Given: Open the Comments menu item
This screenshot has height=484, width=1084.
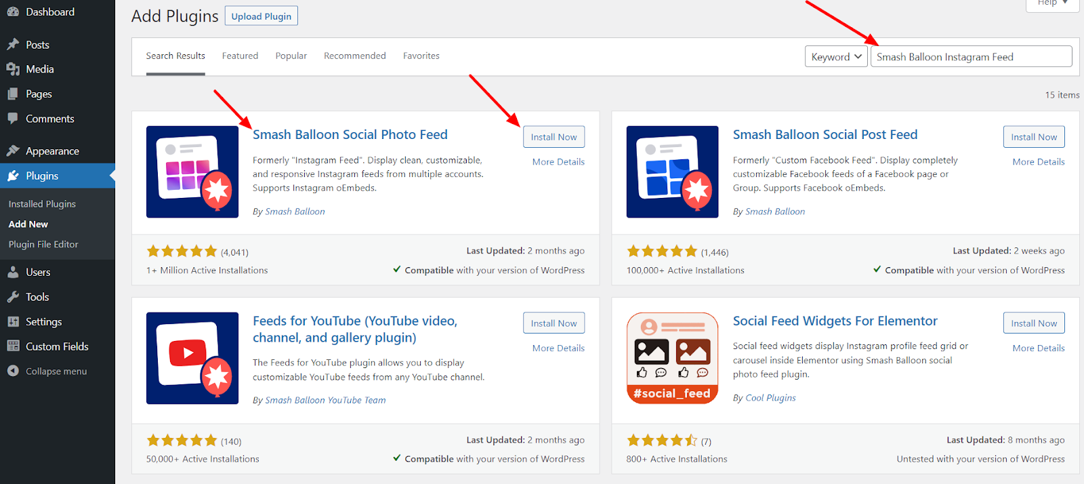Looking at the screenshot, I should (58, 119).
